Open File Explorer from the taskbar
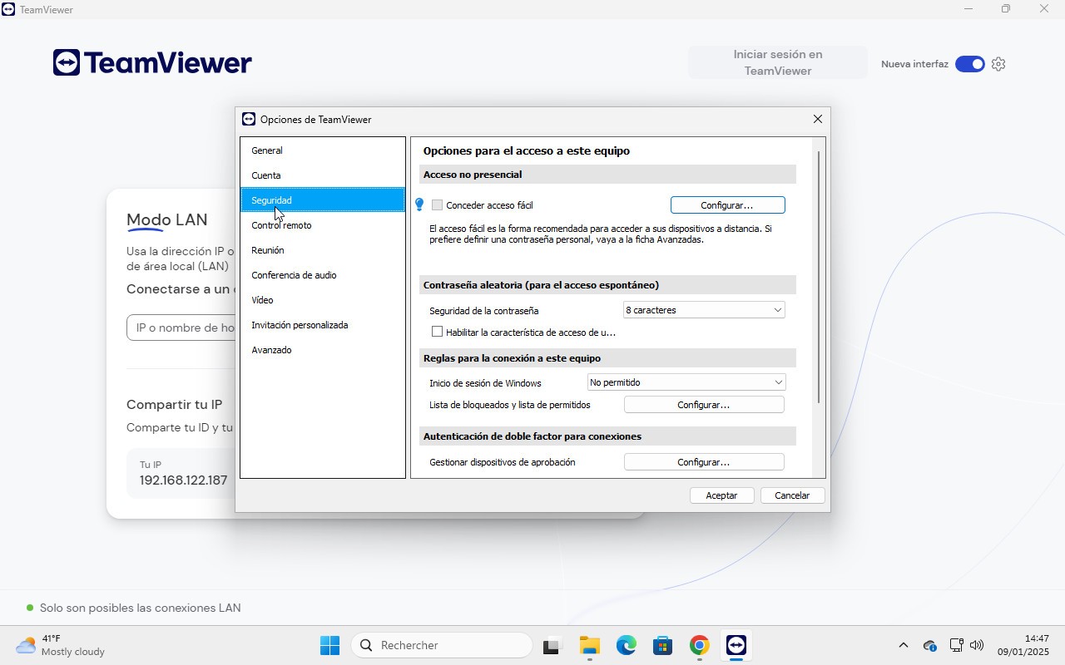Viewport: 1065px width, 665px height. 589,645
